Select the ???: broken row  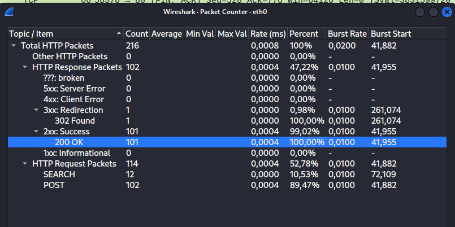227,78
